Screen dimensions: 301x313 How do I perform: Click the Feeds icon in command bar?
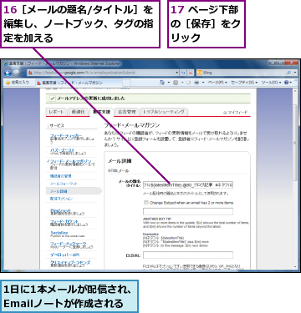tap(176, 83)
